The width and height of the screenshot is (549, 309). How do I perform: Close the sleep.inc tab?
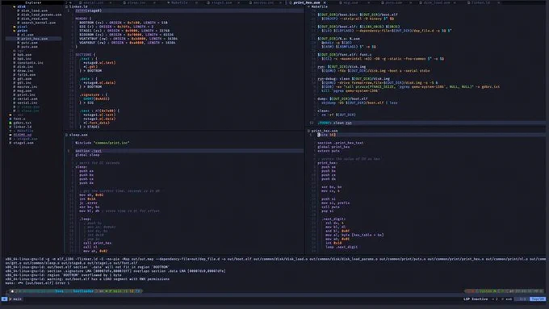click(154, 2)
